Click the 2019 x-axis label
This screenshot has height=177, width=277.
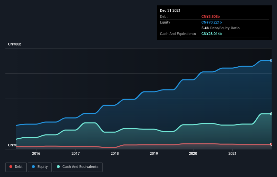[154, 153]
